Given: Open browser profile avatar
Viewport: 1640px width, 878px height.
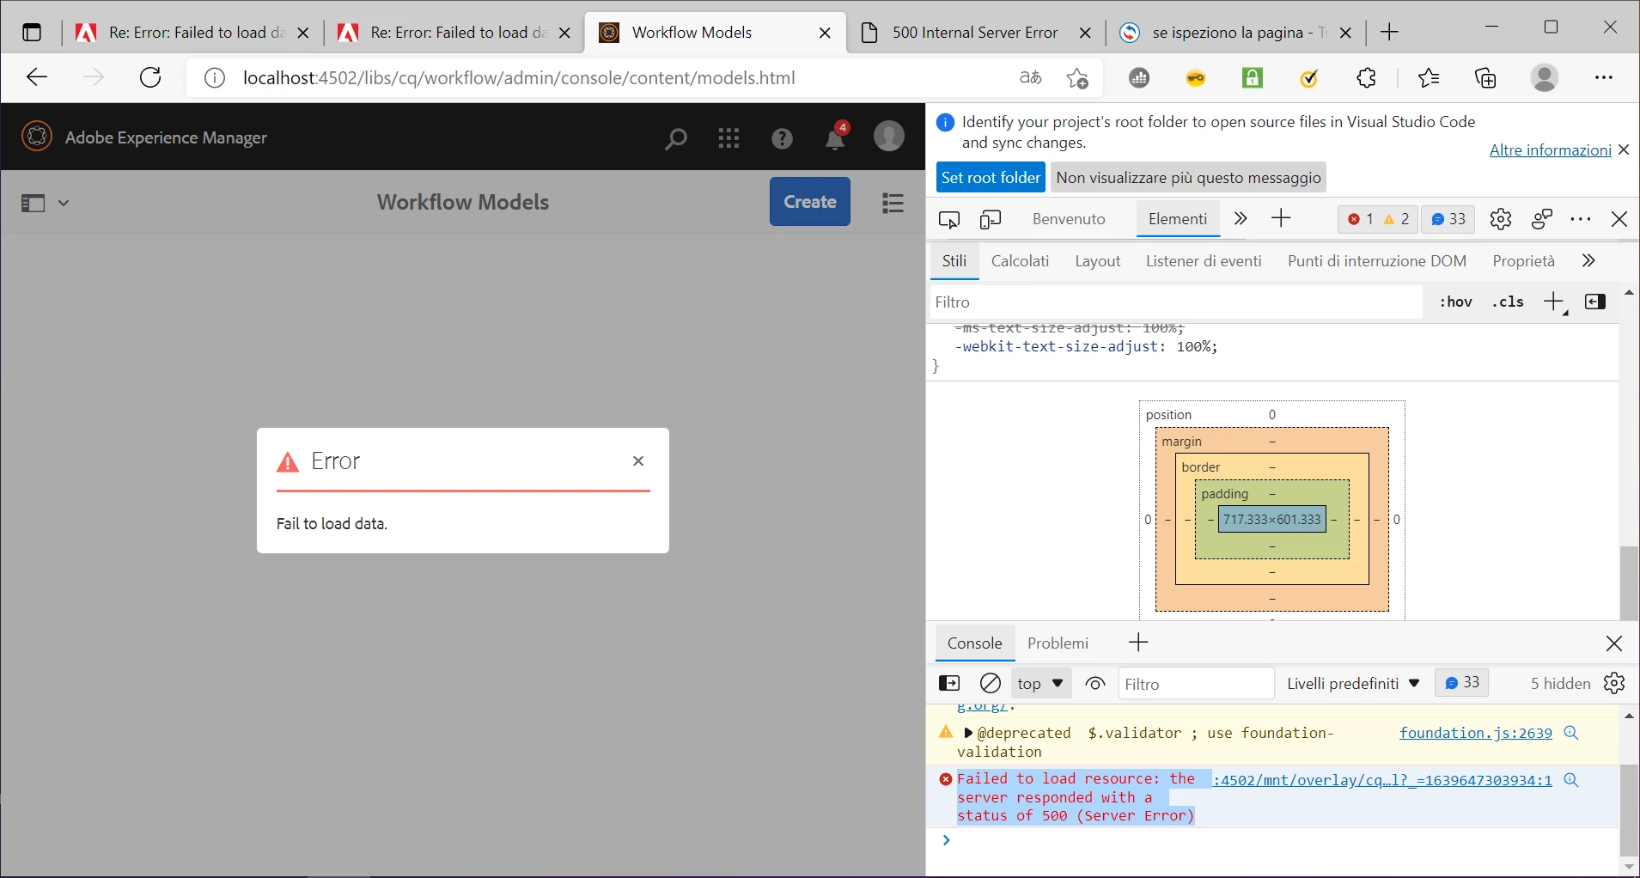Looking at the screenshot, I should 1545,78.
